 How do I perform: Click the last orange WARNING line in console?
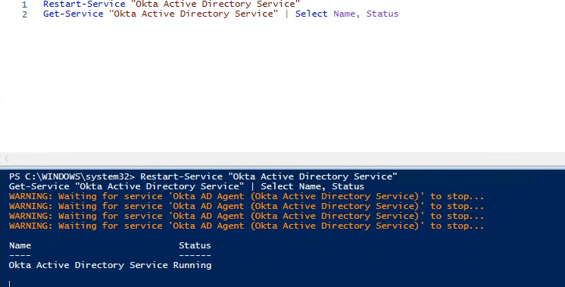(x=246, y=226)
